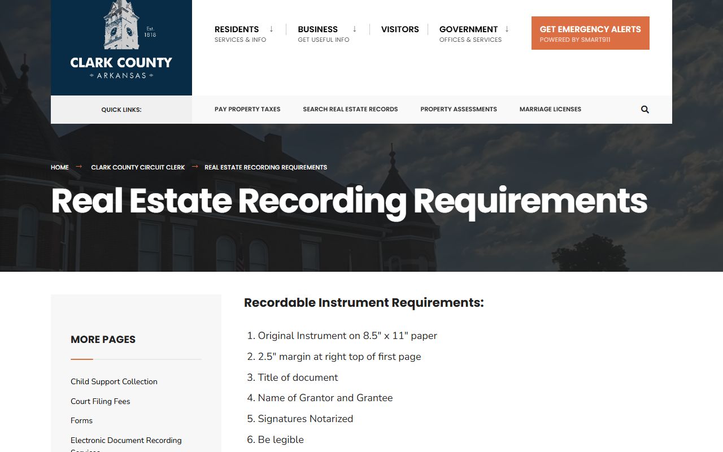This screenshot has height=452, width=723.
Task: Open Electronic Document Recording page link
Action: click(x=126, y=445)
